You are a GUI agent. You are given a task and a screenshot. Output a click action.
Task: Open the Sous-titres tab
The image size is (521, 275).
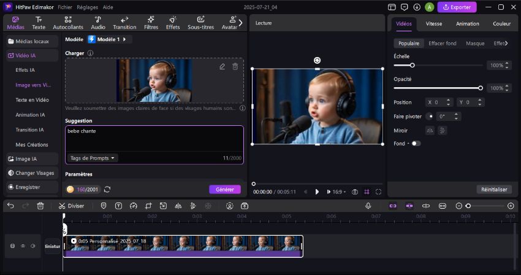pyautogui.click(x=200, y=23)
